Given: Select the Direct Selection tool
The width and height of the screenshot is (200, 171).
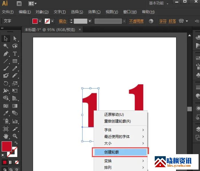Looking at the screenshot, I should click(15, 39).
